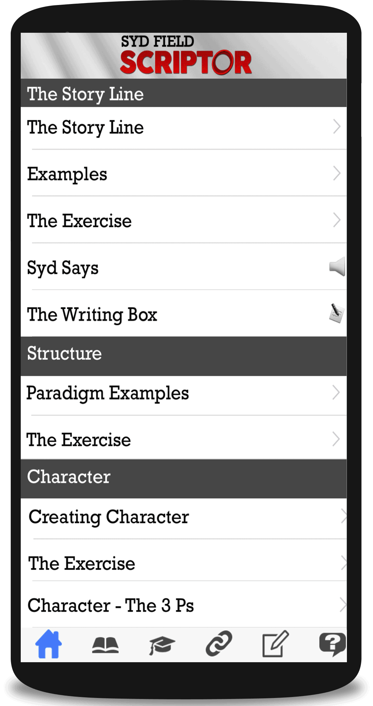This screenshot has height=706, width=373.
Task: Select Character - The 3 Ps item
Action: coord(134,605)
